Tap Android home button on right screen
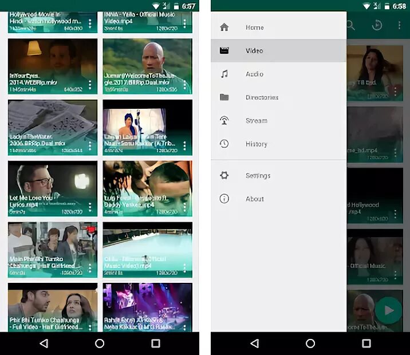410x355 pixels. coord(310,343)
